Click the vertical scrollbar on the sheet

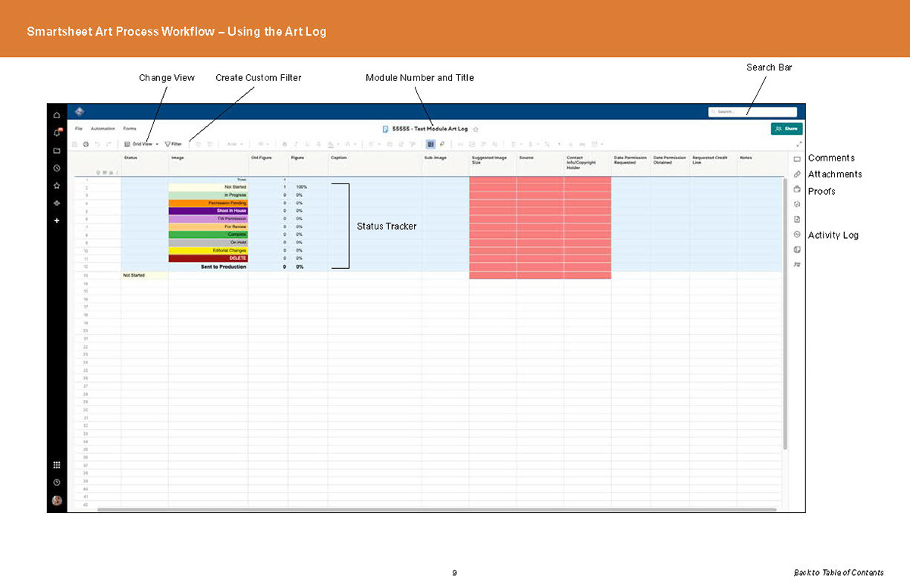click(x=784, y=314)
